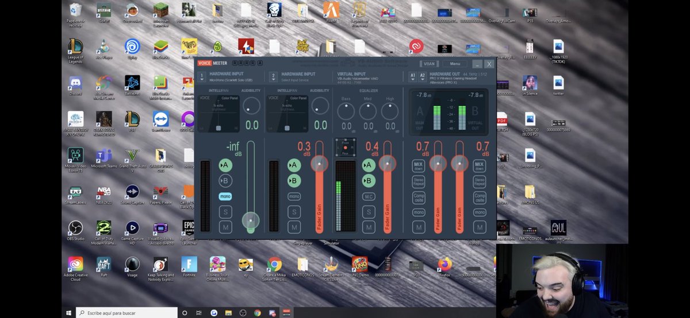Open the Grand Theft Auto V shortcut
The image size is (690, 318).
[x=132, y=157]
